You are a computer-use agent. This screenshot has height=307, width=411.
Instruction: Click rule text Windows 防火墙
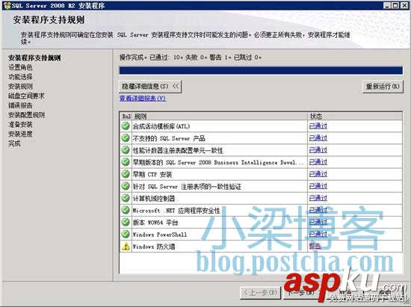tap(154, 246)
